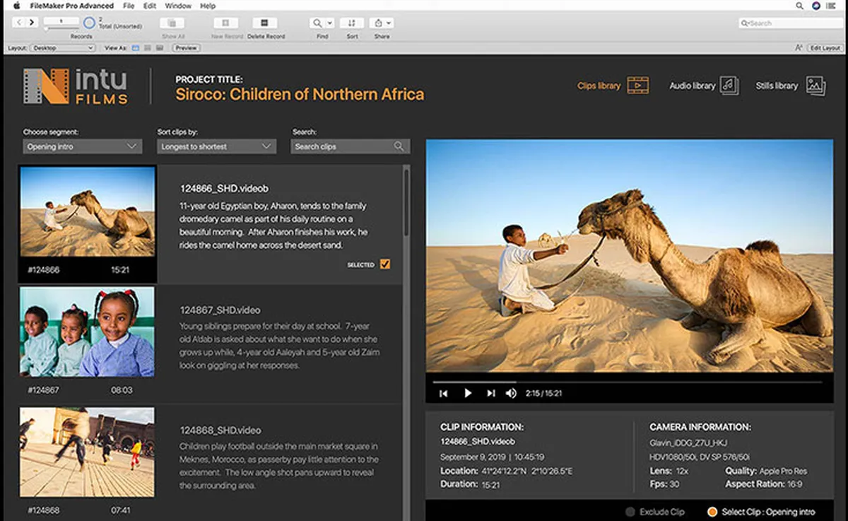This screenshot has width=848, height=521.
Task: Open the Layout Desktop dropdown
Action: (x=62, y=48)
